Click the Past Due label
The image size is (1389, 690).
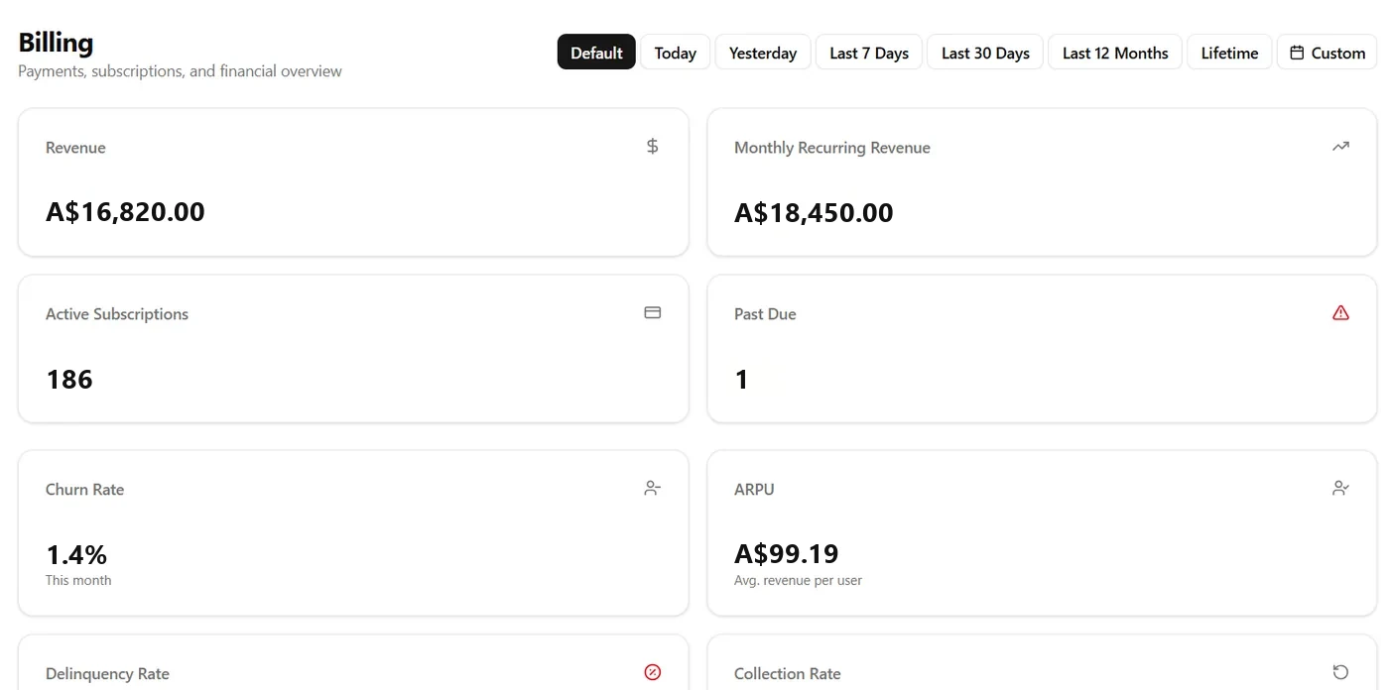pos(765,314)
